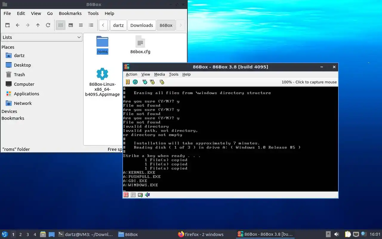The width and height of the screenshot is (382, 239).
Task: Switch to the terminal window in the taskbar
Action: click(x=86, y=234)
